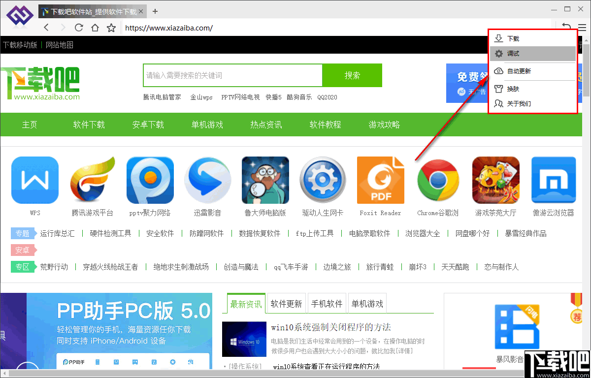Switch to 手机软件 tab
This screenshot has height=378, width=591.
coord(327,304)
